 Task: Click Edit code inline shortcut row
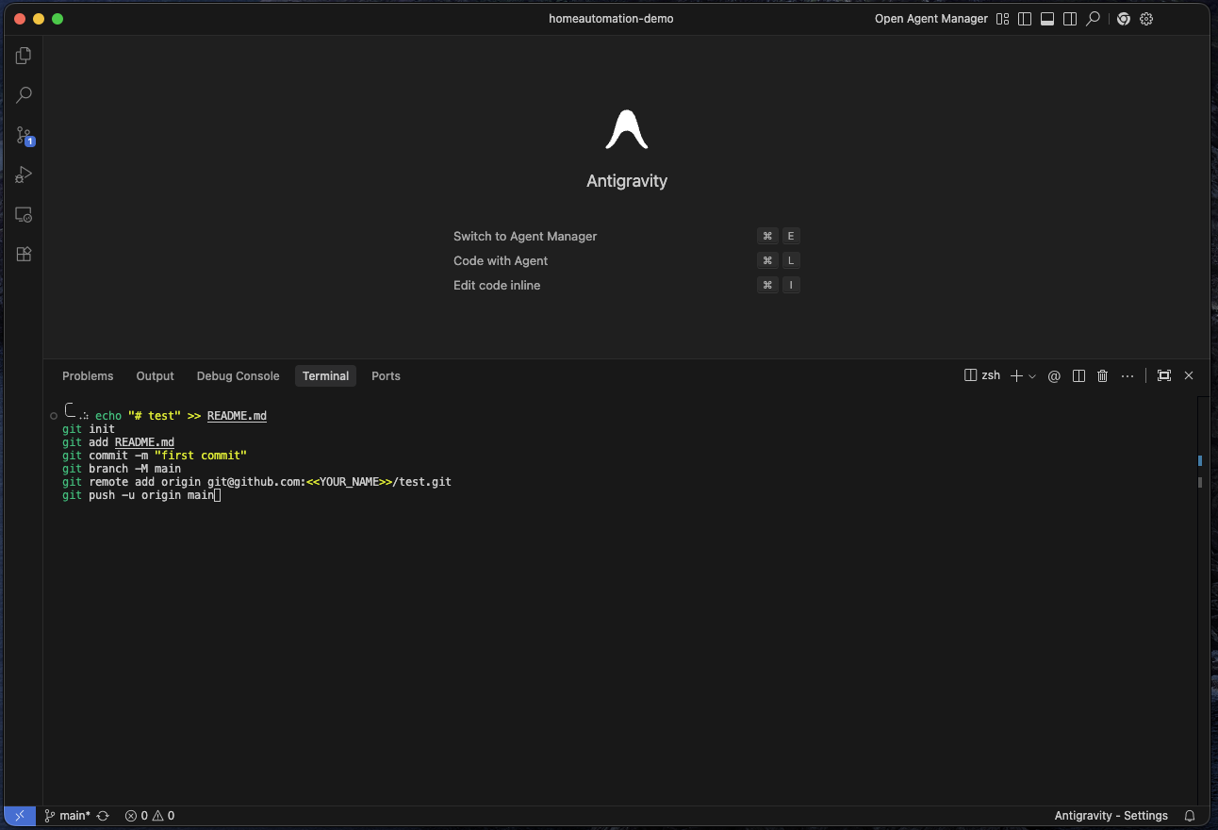(x=626, y=285)
